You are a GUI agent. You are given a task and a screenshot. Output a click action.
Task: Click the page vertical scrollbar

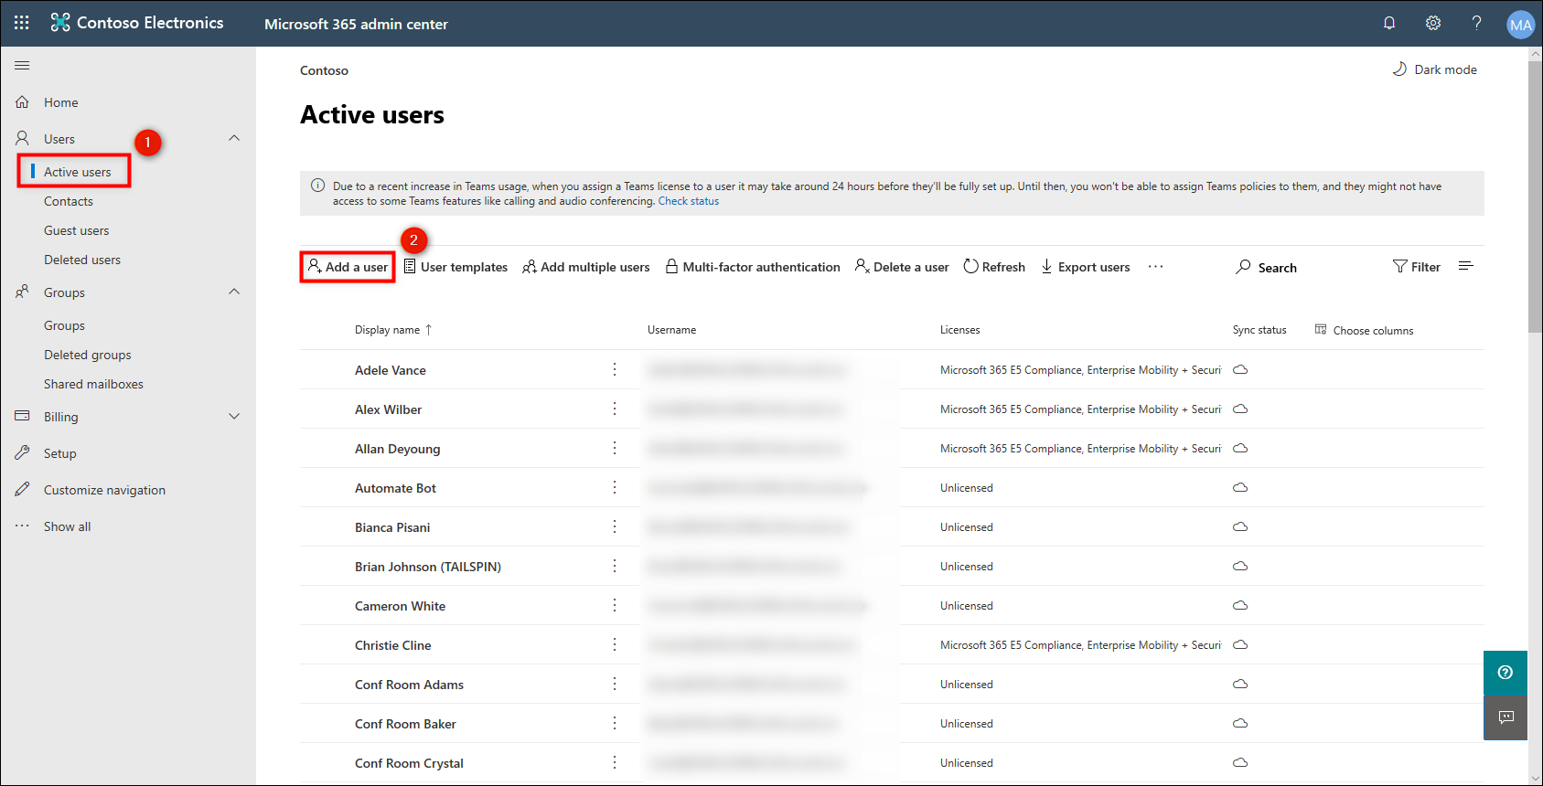click(x=1535, y=196)
